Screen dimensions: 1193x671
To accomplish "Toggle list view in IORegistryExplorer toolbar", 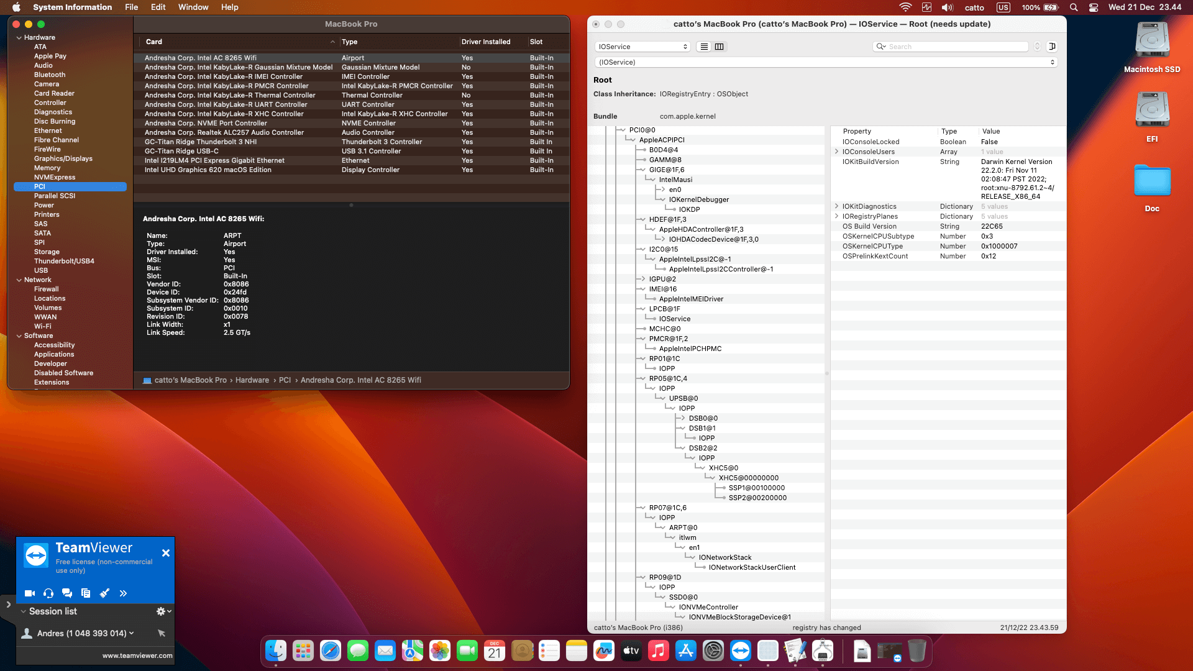I will [x=703, y=47].
